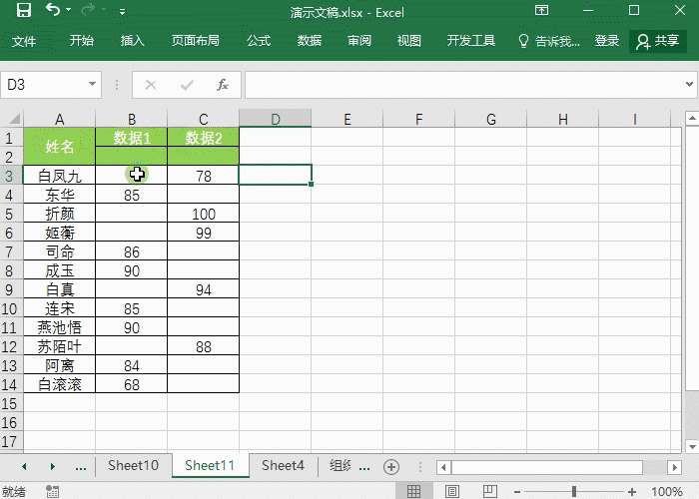699x499 pixels.
Task: Expand the formula bar with the chevron
Action: coord(689,84)
